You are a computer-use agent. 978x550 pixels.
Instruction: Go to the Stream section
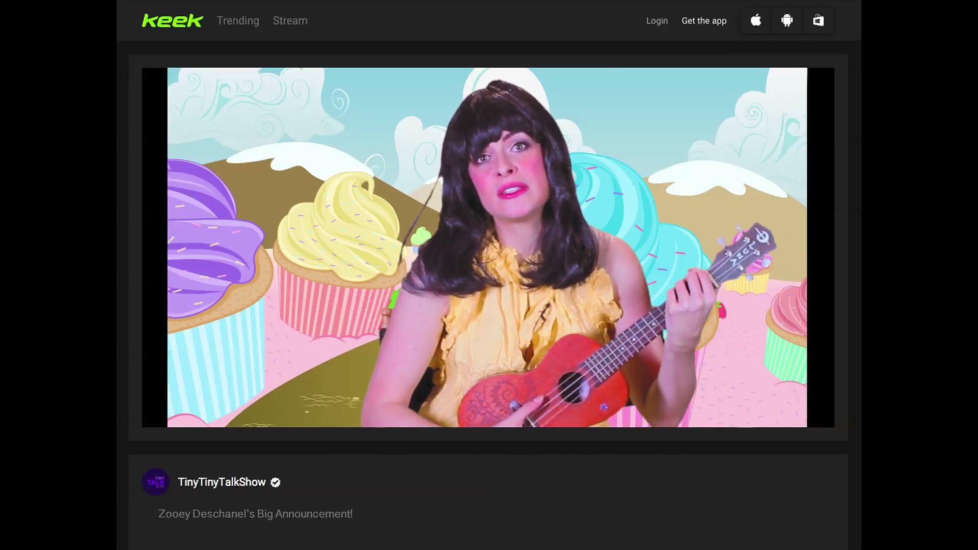click(290, 20)
